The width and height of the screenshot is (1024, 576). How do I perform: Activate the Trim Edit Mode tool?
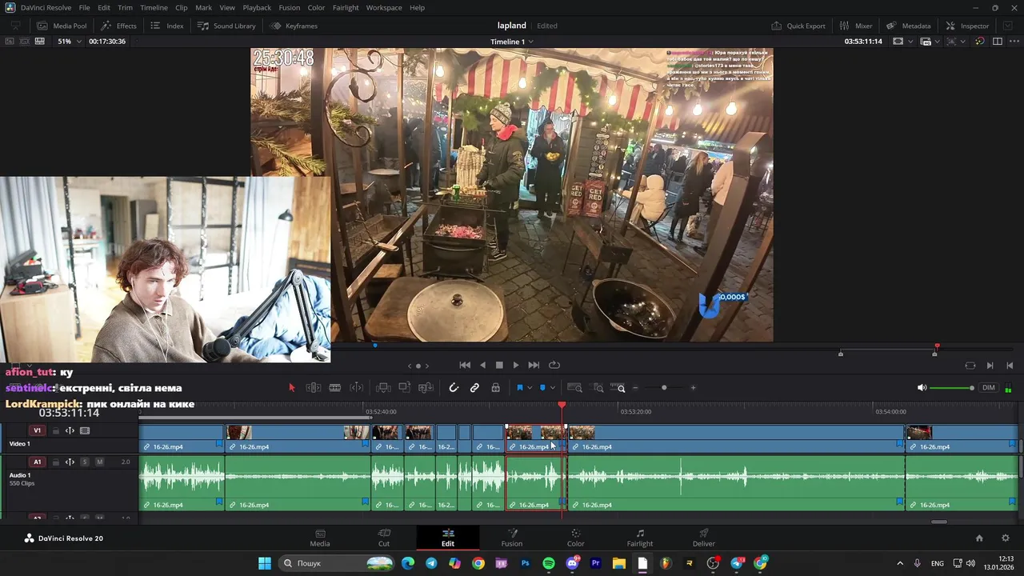coord(314,388)
